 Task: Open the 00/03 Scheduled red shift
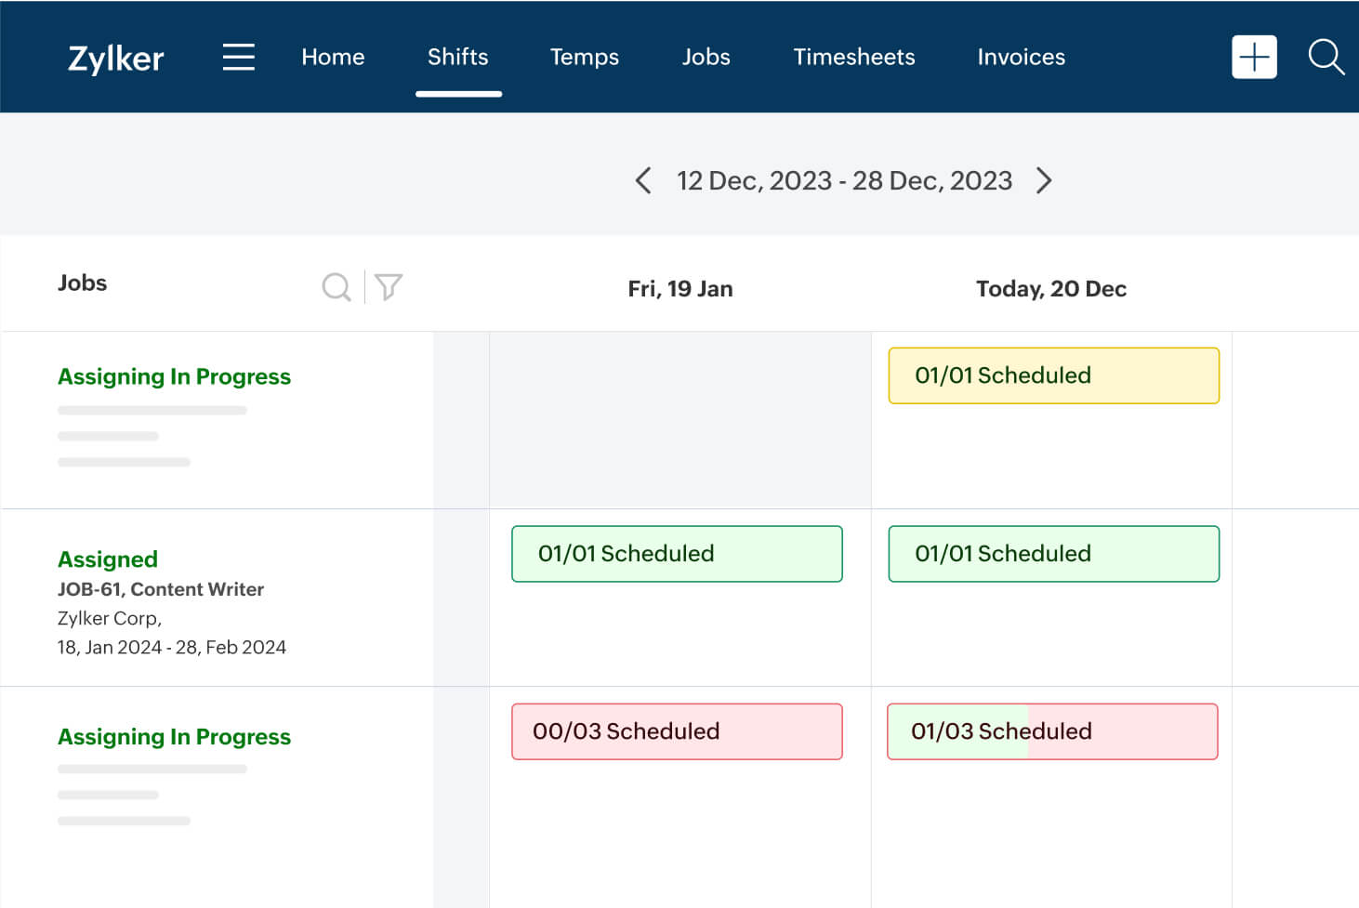(x=677, y=731)
